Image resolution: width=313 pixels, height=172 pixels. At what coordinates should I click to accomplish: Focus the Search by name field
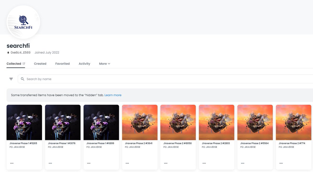(165, 79)
